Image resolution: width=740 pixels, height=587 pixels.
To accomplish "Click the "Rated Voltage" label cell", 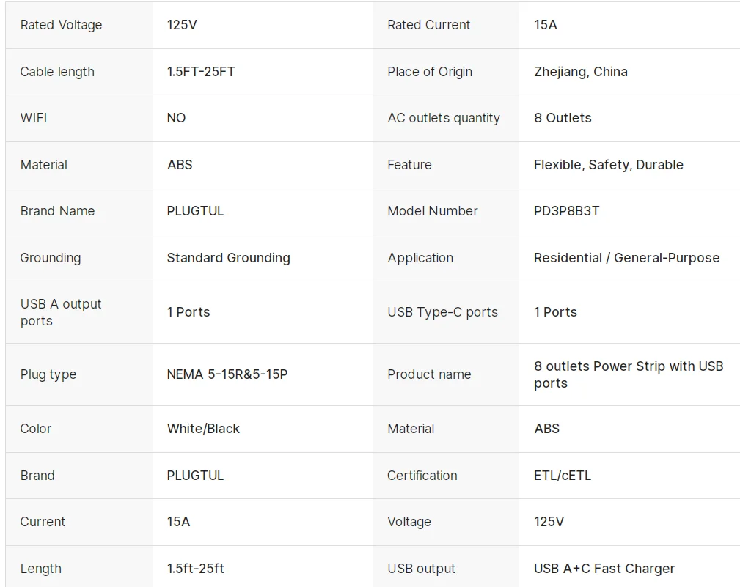I will point(61,25).
